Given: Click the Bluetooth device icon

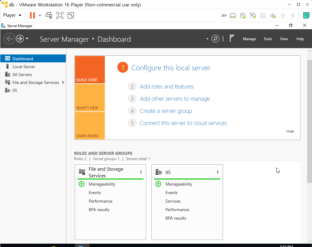Looking at the screenshot, I should pyautogui.click(x=293, y=16).
